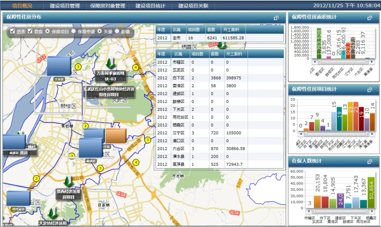Select the blue 3D bar labeled 下关区

(59, 66)
